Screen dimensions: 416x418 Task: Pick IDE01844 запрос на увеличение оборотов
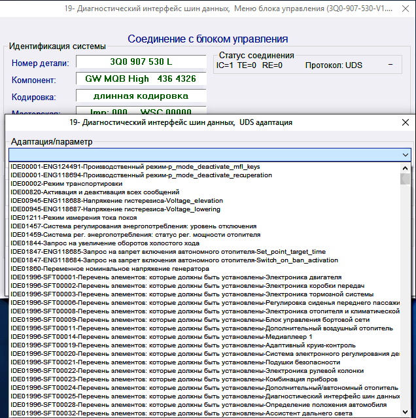point(105,243)
